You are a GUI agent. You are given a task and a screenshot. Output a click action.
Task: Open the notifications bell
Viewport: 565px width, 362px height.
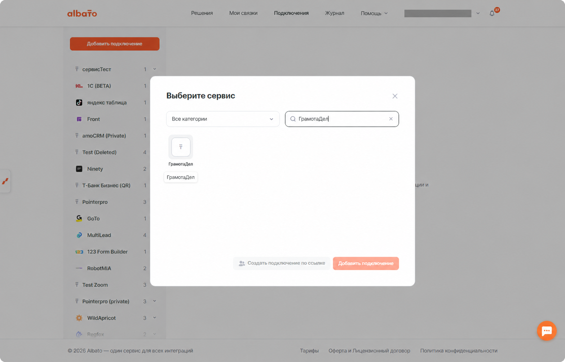[x=492, y=13]
